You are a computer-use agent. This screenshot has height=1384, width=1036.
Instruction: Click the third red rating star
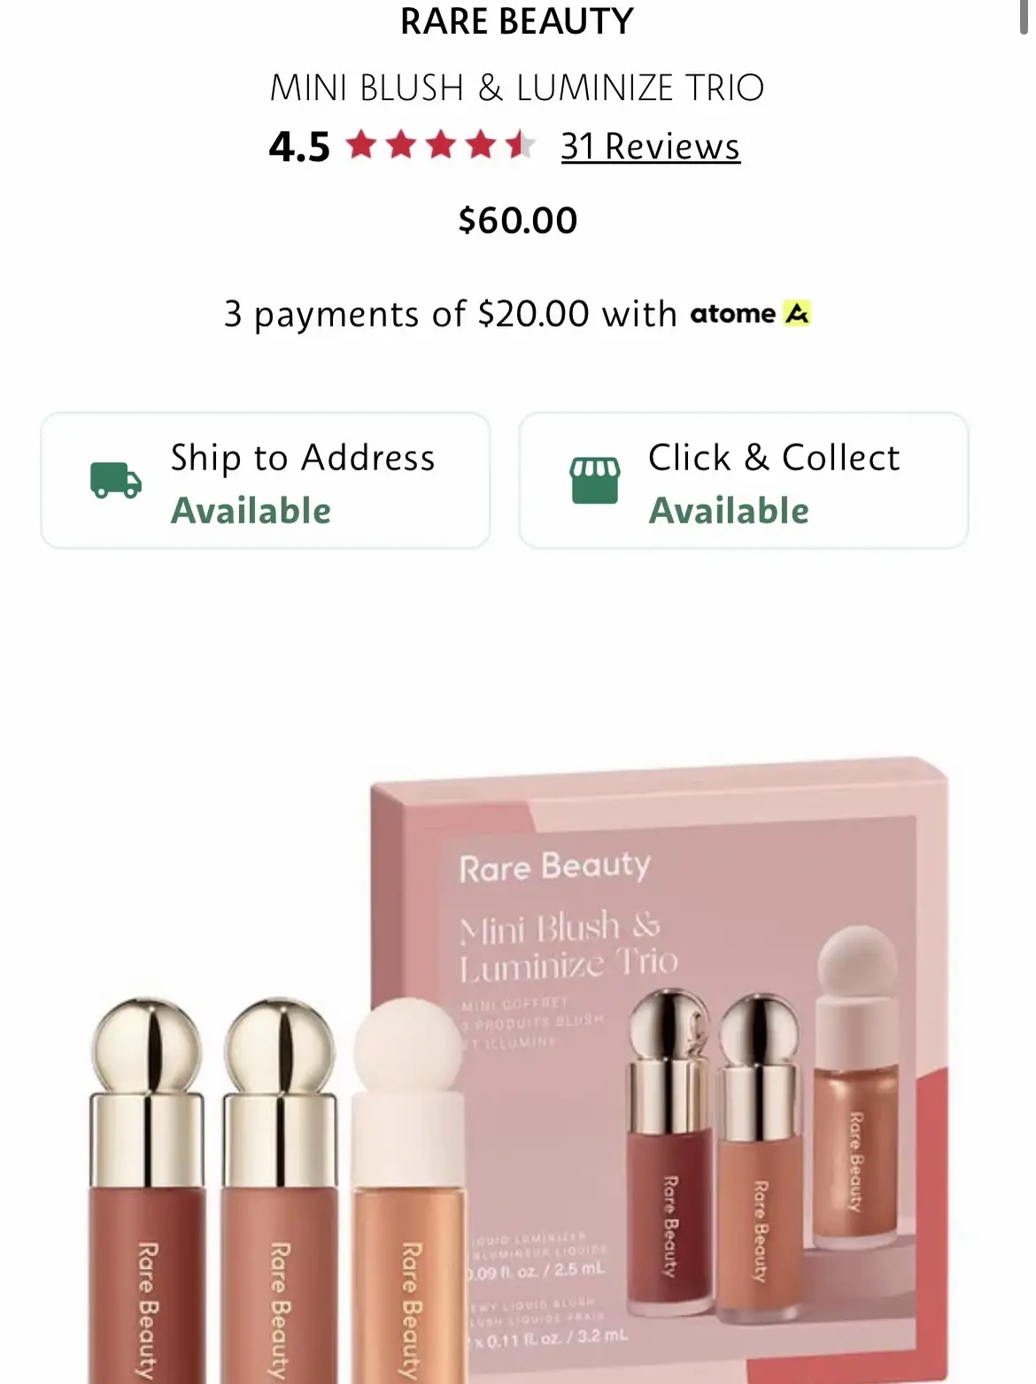click(x=440, y=144)
